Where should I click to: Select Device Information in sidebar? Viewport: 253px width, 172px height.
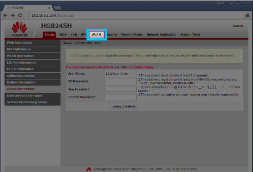coord(32,89)
